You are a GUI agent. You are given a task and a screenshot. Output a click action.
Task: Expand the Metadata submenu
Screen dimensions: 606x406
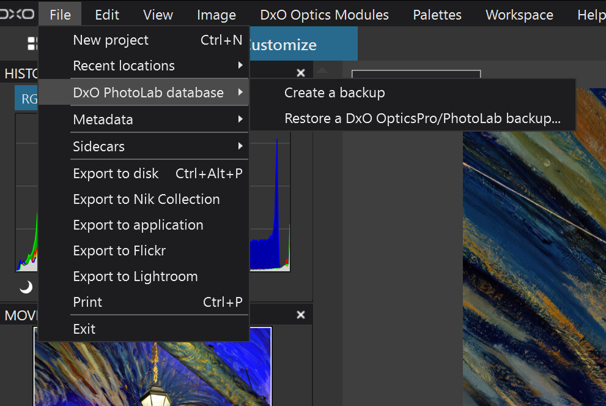[144, 119]
